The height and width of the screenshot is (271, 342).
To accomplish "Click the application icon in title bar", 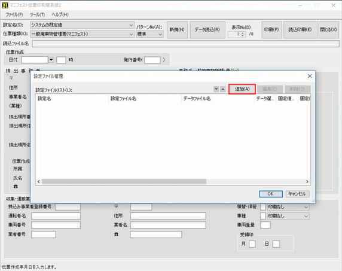I will (5, 5).
